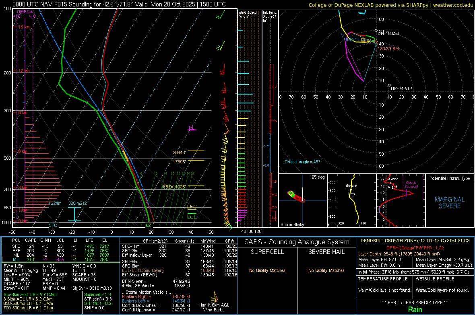Click the LCL level marker
This screenshot has width=475, height=315.
[x=192, y=216]
